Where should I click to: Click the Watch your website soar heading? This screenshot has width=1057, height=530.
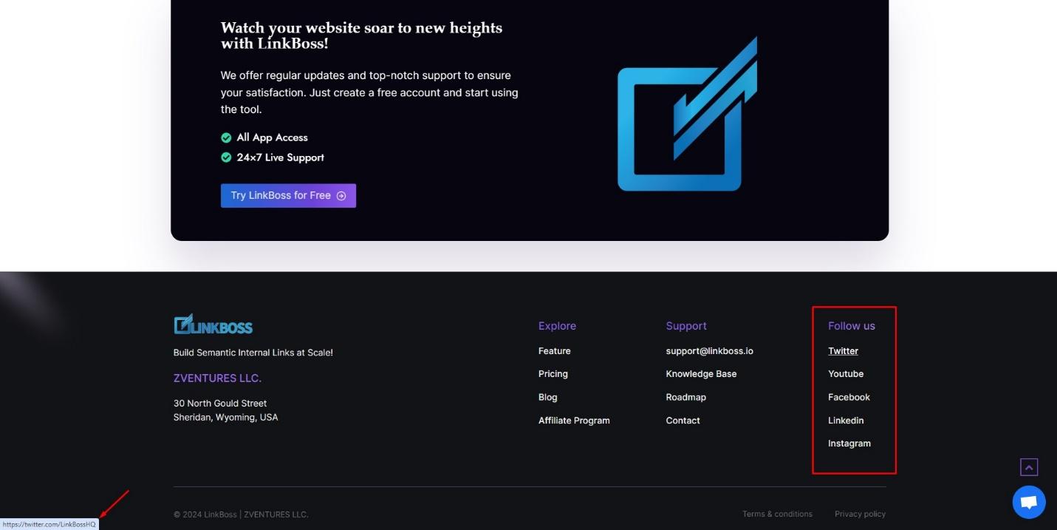click(x=361, y=35)
